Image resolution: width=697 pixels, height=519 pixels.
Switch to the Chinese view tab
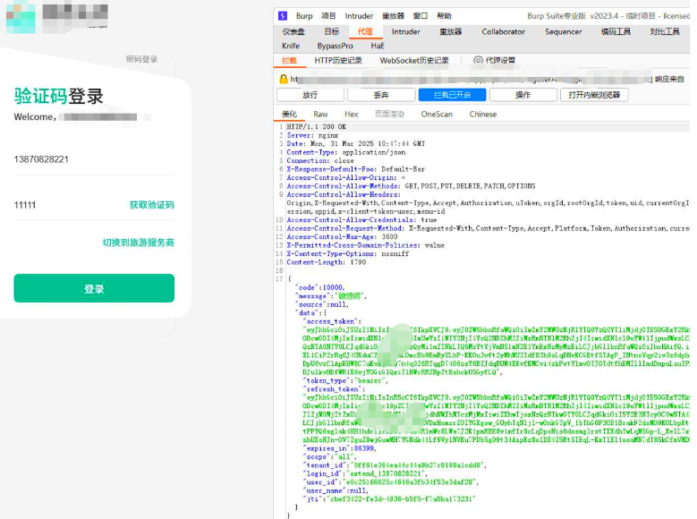point(483,114)
